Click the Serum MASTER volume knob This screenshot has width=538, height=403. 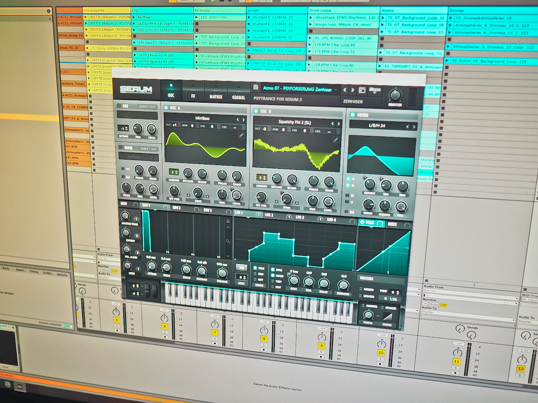[395, 94]
